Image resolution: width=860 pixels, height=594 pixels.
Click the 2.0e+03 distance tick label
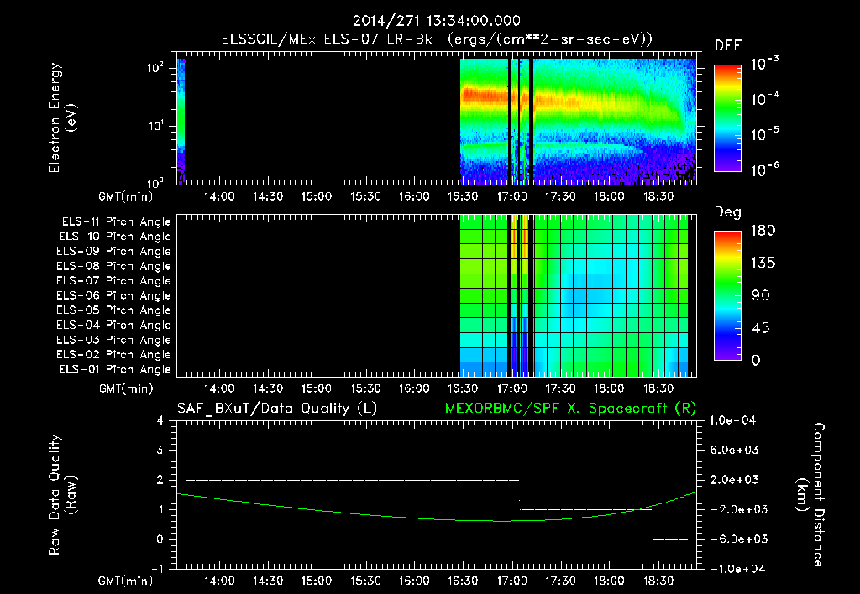(x=735, y=479)
